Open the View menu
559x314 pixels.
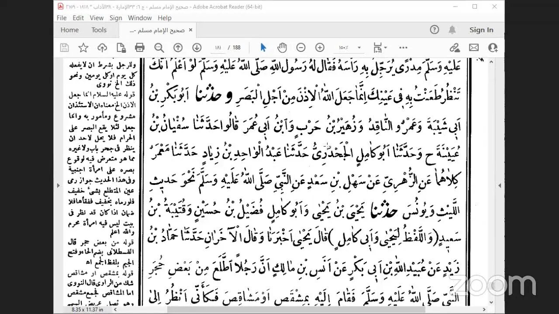point(97,18)
